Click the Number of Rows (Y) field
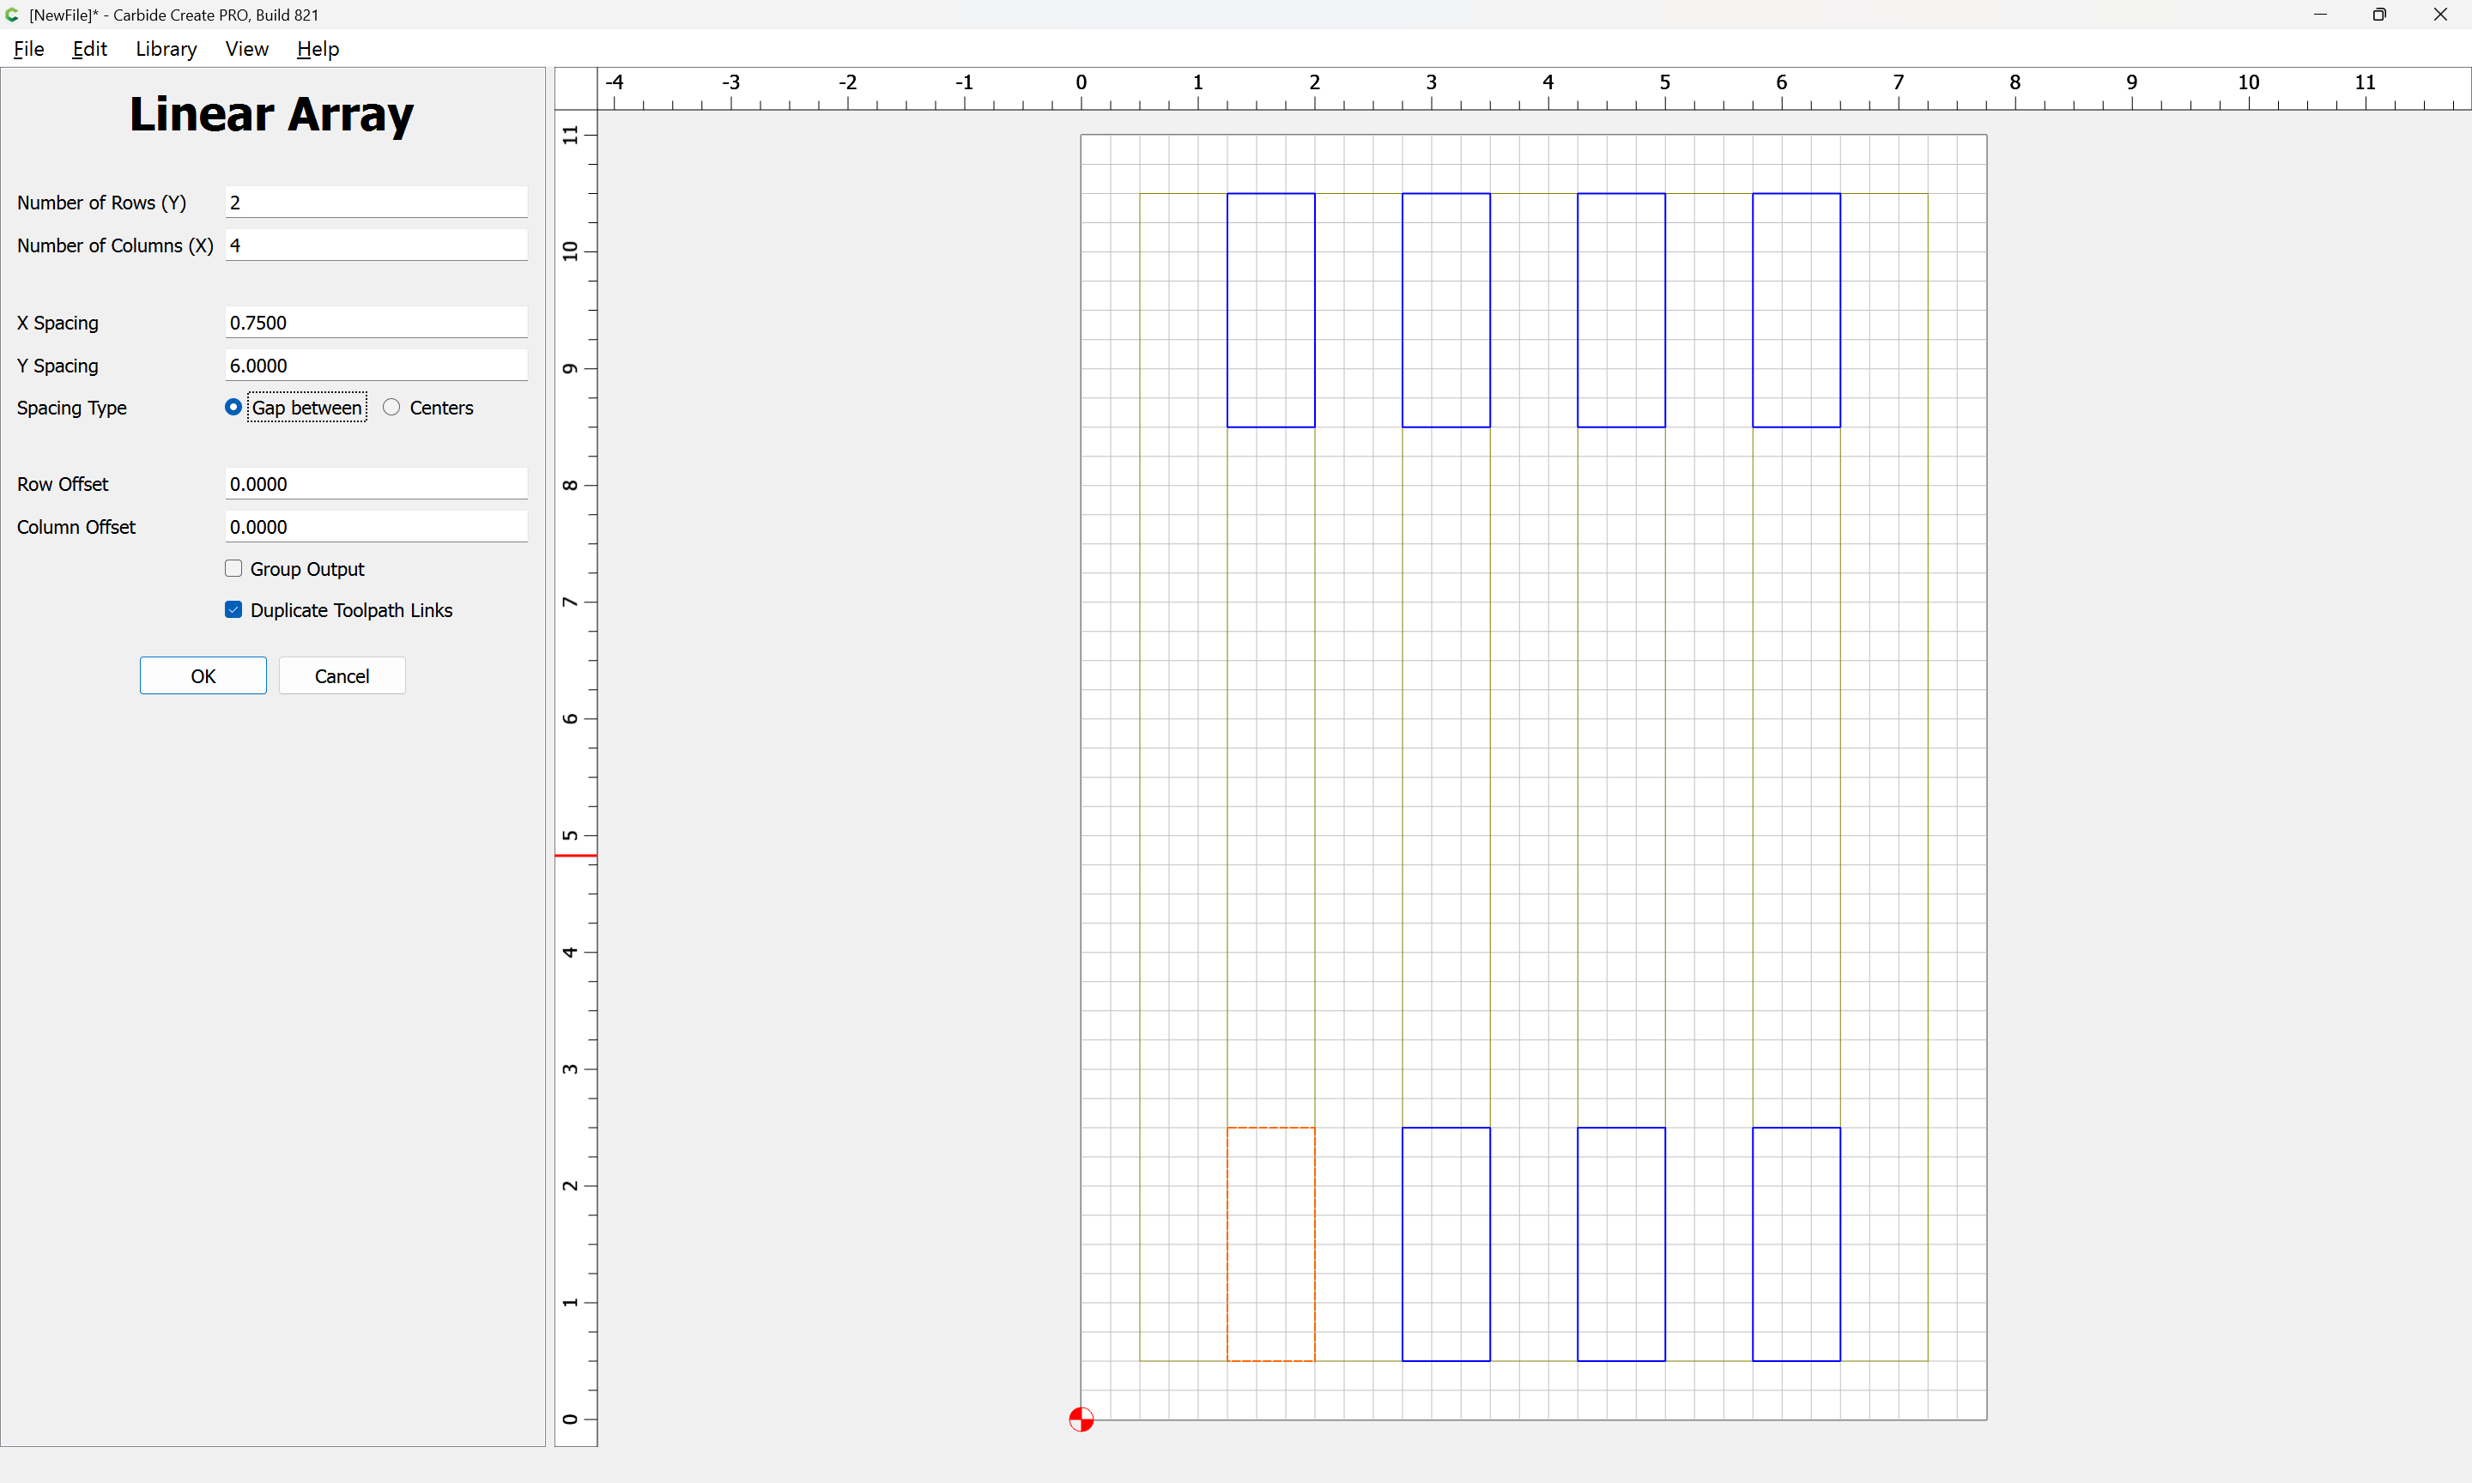The width and height of the screenshot is (2472, 1483). tap(376, 202)
